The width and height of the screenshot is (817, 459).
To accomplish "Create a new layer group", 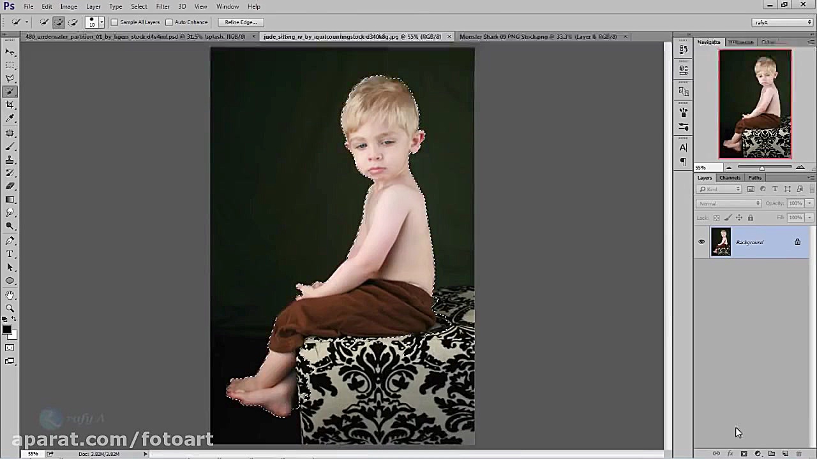I will click(x=772, y=454).
